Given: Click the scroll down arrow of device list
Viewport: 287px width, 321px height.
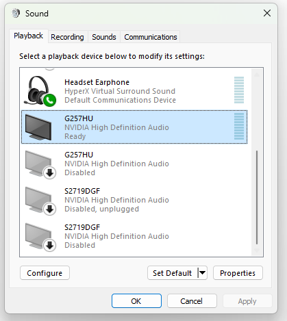Looking at the screenshot, I should pos(257,251).
